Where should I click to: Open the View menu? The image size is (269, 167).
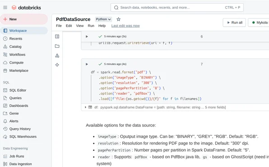80,26
